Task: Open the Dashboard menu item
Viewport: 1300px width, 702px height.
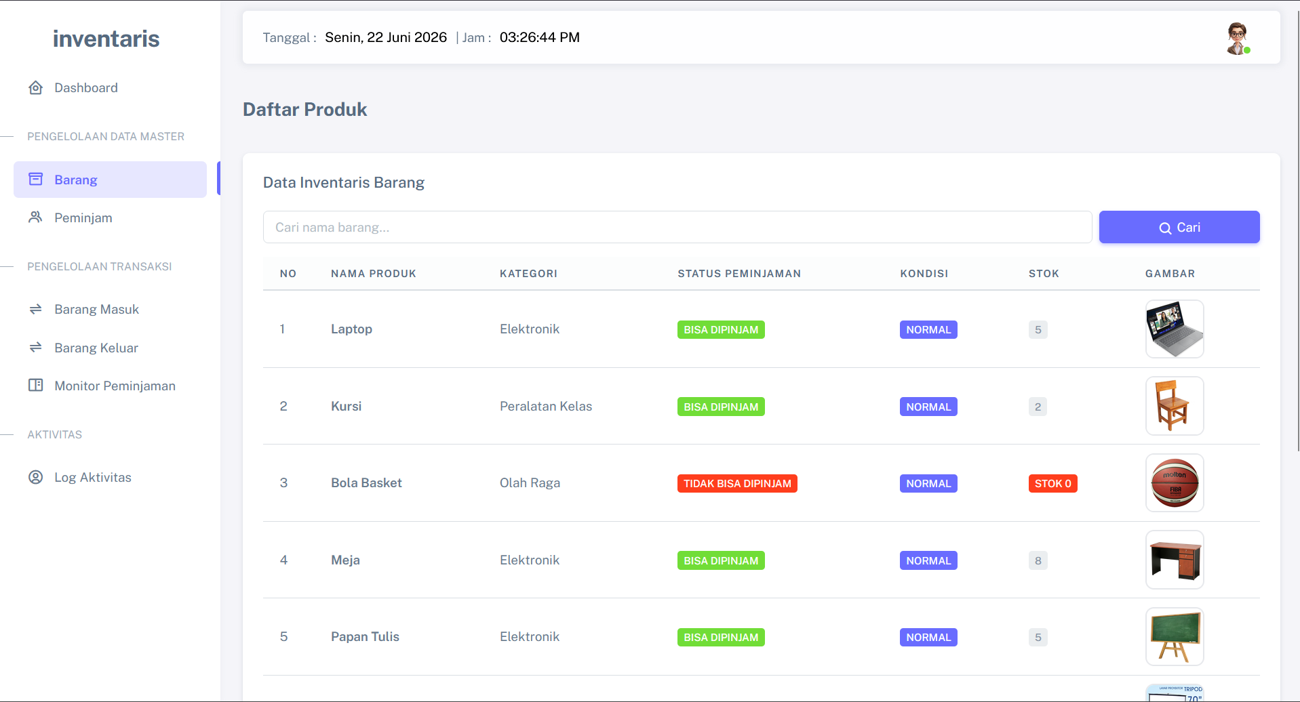Action: [86, 87]
